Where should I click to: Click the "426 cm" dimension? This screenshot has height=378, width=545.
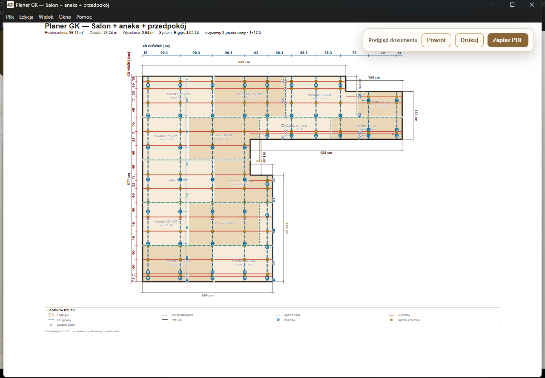click(x=326, y=152)
